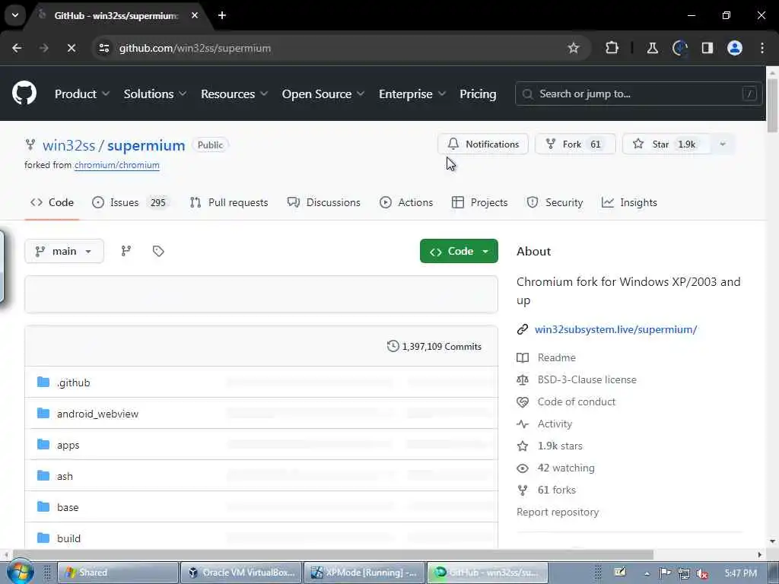The image size is (779, 584).
Task: Close the GitHub supermium tab
Action: coord(195,15)
